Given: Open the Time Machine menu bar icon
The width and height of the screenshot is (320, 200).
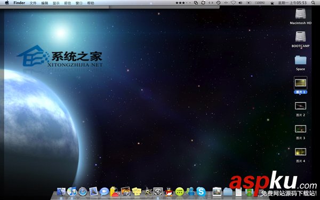Looking at the screenshot, I should coord(218,3).
